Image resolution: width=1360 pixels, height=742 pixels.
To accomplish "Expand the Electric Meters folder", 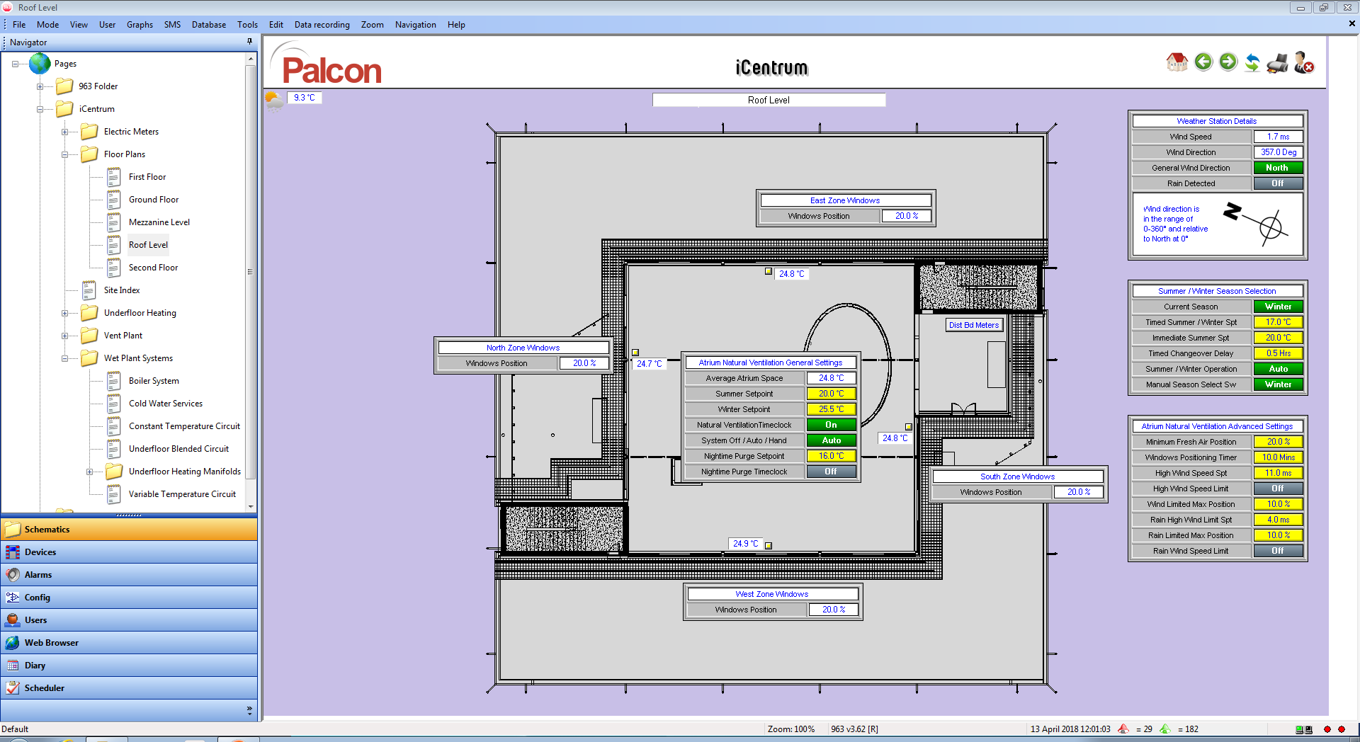I will pos(65,132).
